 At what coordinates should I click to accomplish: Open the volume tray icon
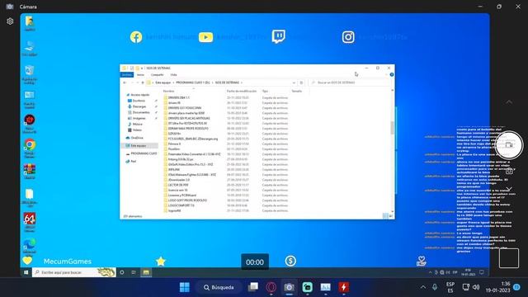point(476,287)
